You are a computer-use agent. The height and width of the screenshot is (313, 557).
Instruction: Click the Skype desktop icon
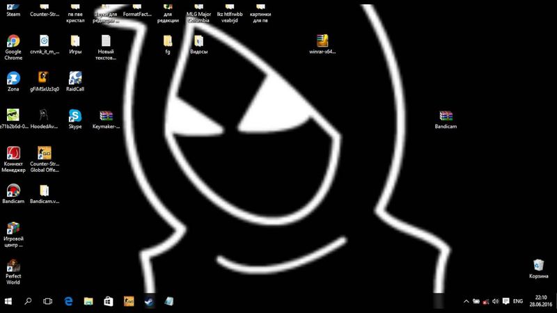pyautogui.click(x=74, y=115)
